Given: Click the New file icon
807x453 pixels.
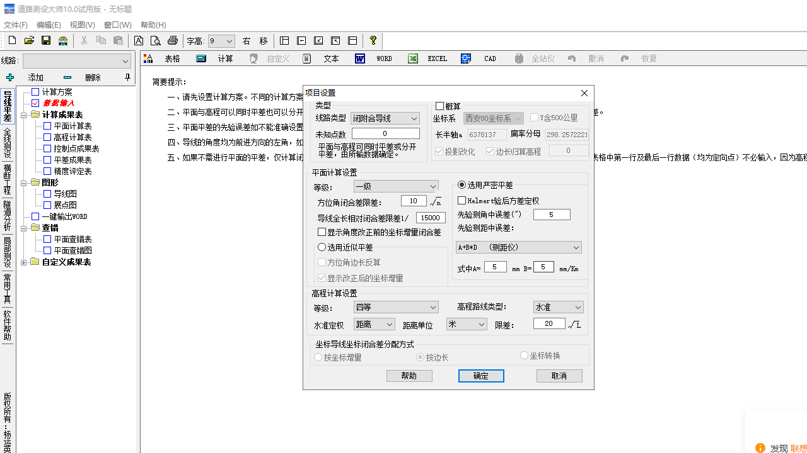Looking at the screenshot, I should pyautogui.click(x=12, y=41).
